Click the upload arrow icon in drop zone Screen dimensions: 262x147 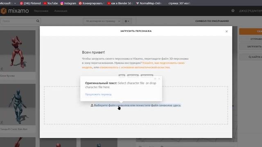pyautogui.click(x=92, y=105)
